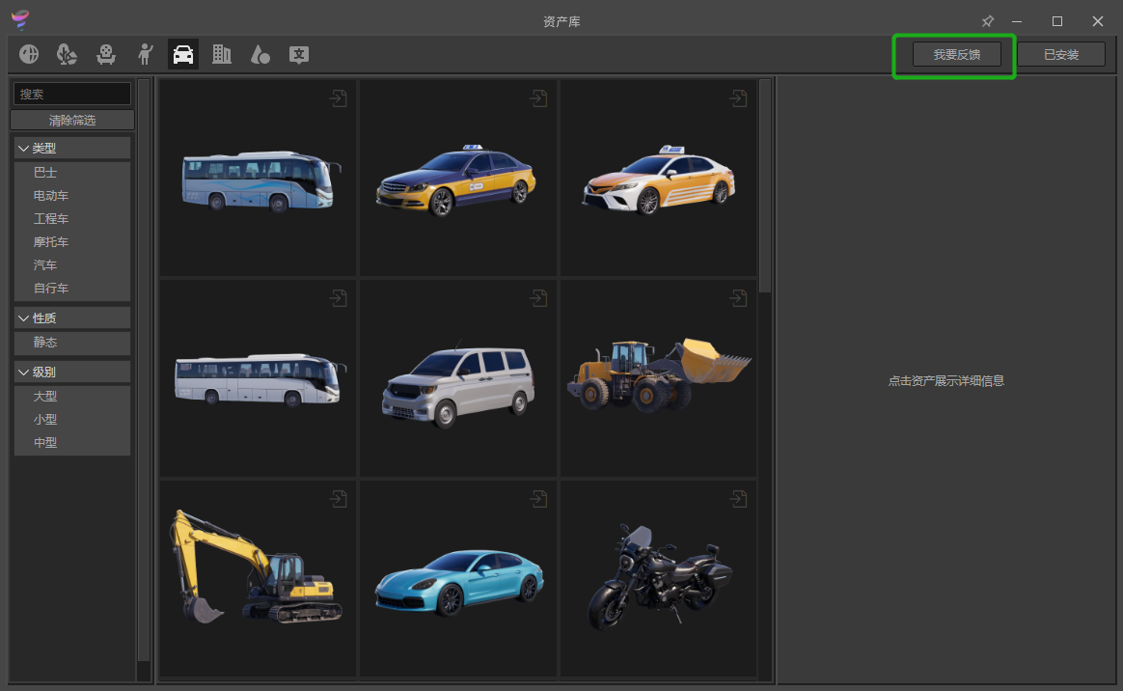Open the 已安装 installed list
1123x691 pixels.
tap(1061, 55)
